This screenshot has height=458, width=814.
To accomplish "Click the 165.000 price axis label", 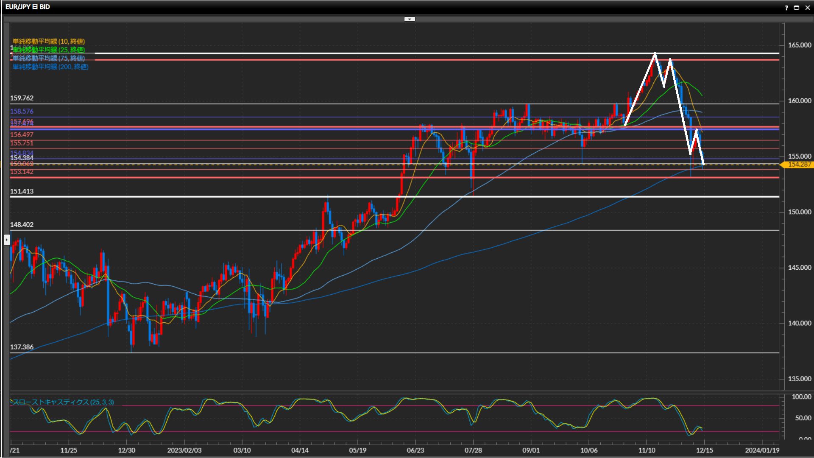I will click(799, 45).
